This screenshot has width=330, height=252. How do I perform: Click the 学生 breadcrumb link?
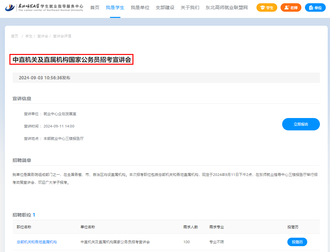point(29,36)
